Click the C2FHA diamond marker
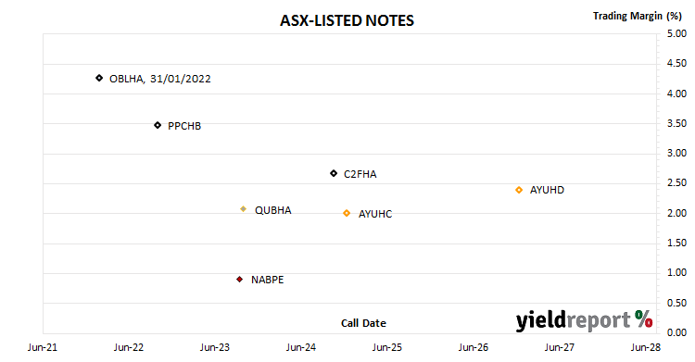Viewport: 695px width, 362px height. 334,173
